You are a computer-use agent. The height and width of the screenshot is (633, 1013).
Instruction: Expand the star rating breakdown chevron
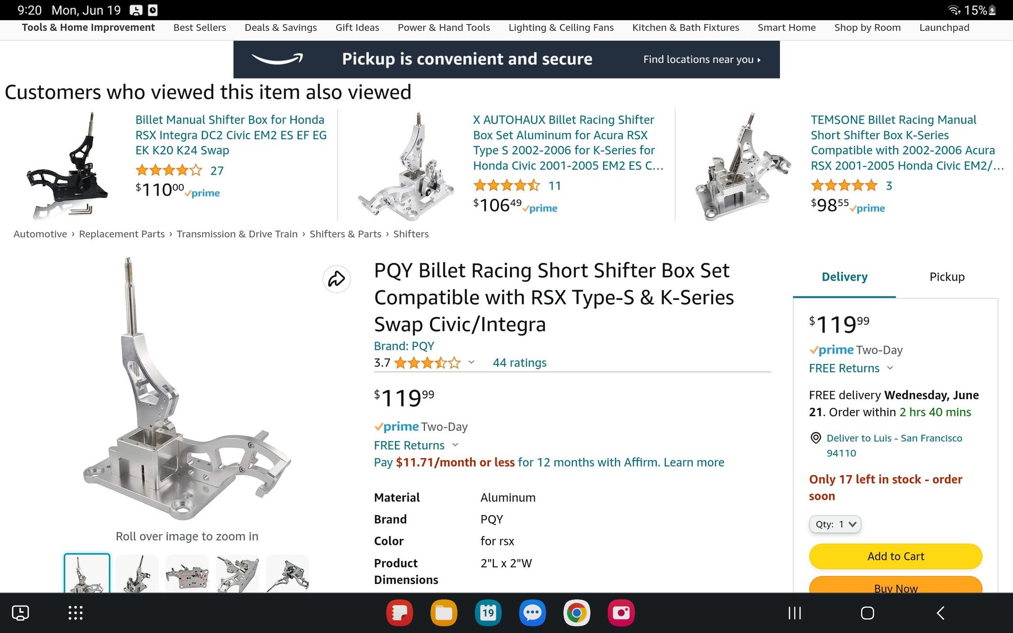pyautogui.click(x=472, y=362)
